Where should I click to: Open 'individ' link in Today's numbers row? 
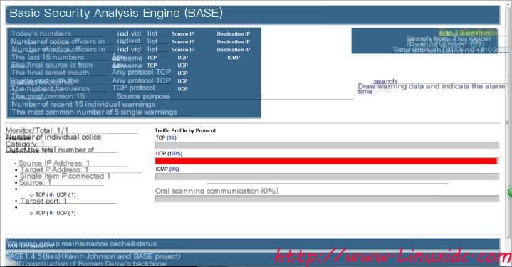(129, 33)
